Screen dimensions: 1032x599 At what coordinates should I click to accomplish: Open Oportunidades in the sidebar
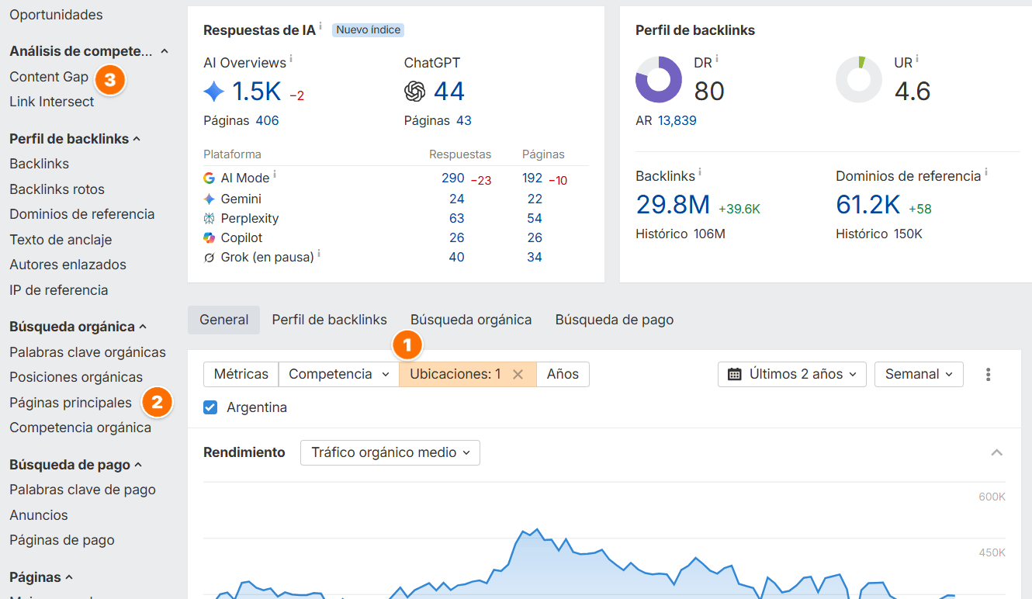56,15
